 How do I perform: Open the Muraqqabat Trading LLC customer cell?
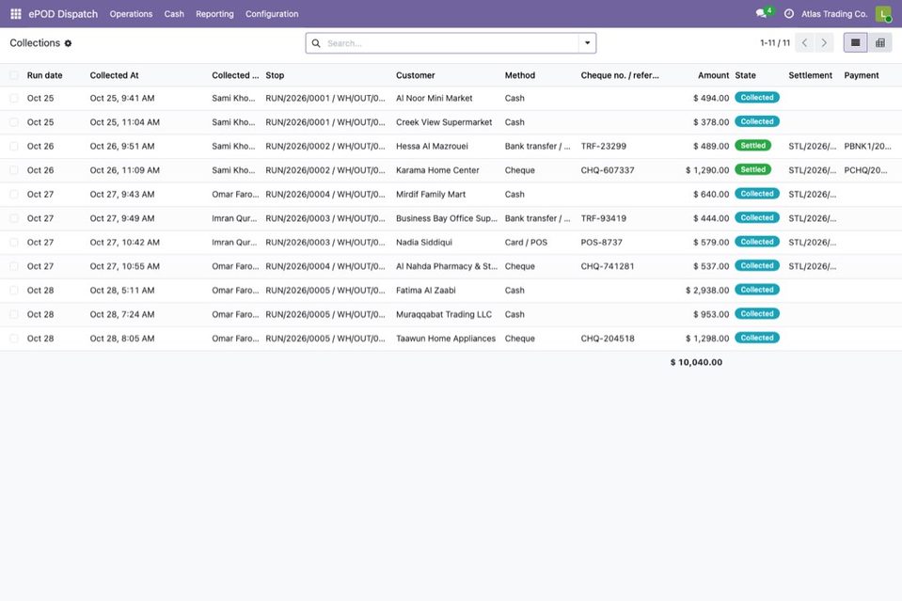tap(444, 314)
